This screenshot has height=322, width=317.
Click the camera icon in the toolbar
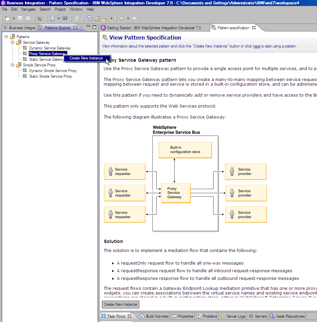point(65,18)
